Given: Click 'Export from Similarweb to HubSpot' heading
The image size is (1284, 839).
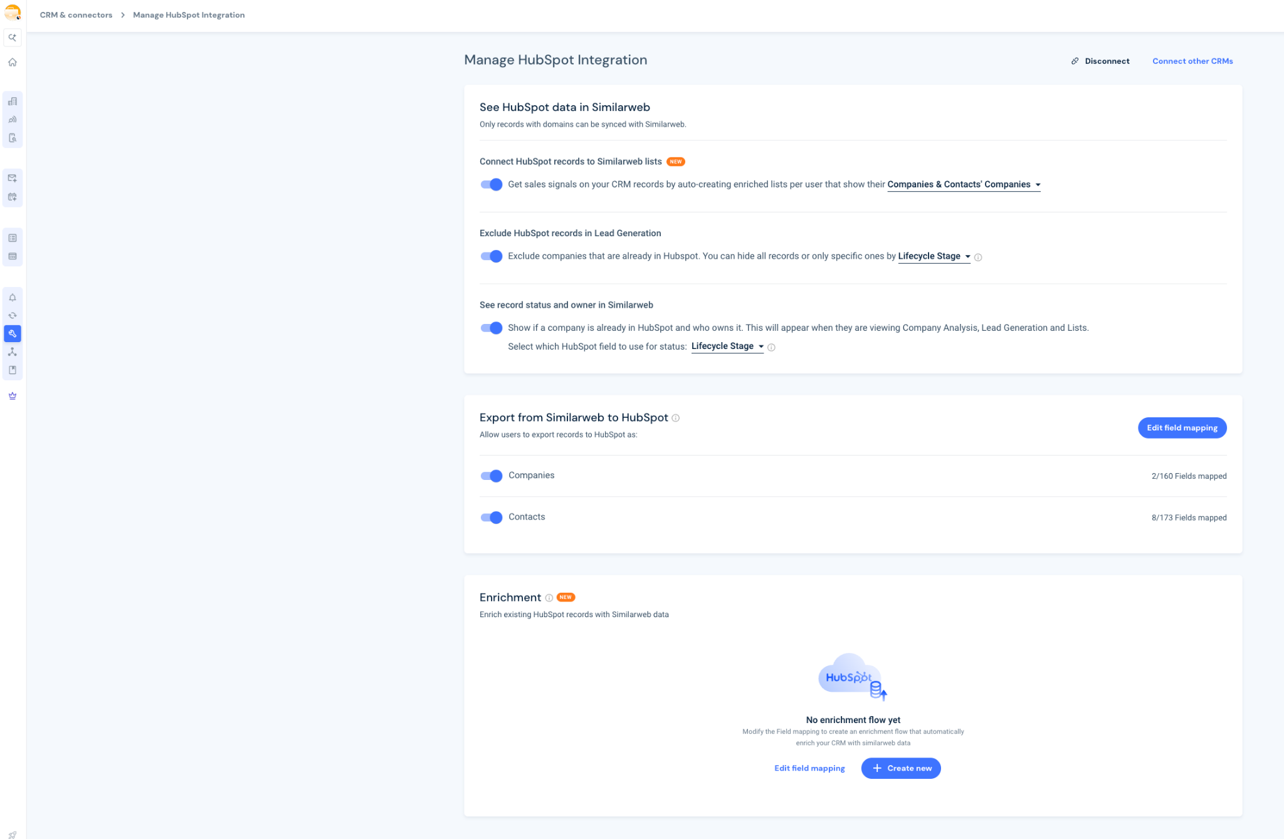Looking at the screenshot, I should pos(574,417).
